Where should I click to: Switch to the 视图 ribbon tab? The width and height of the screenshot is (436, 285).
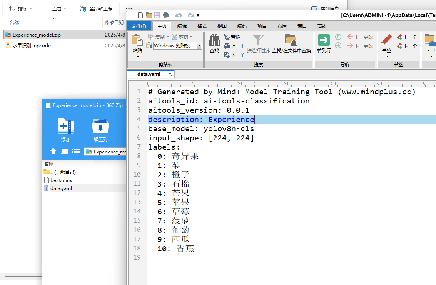point(222,26)
